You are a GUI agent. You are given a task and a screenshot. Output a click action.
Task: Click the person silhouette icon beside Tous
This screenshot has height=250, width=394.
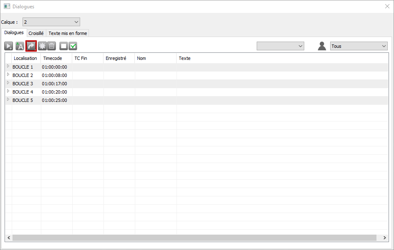(322, 46)
